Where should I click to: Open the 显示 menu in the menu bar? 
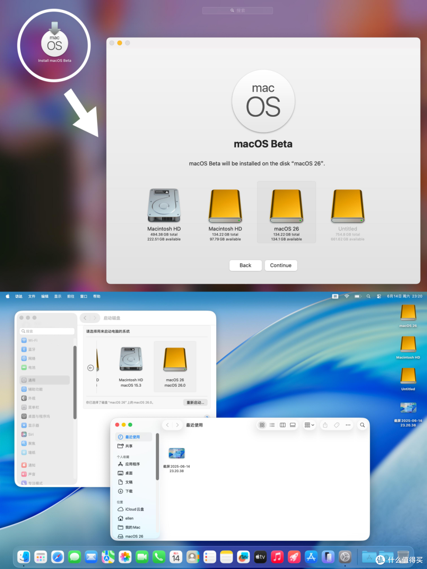point(58,296)
